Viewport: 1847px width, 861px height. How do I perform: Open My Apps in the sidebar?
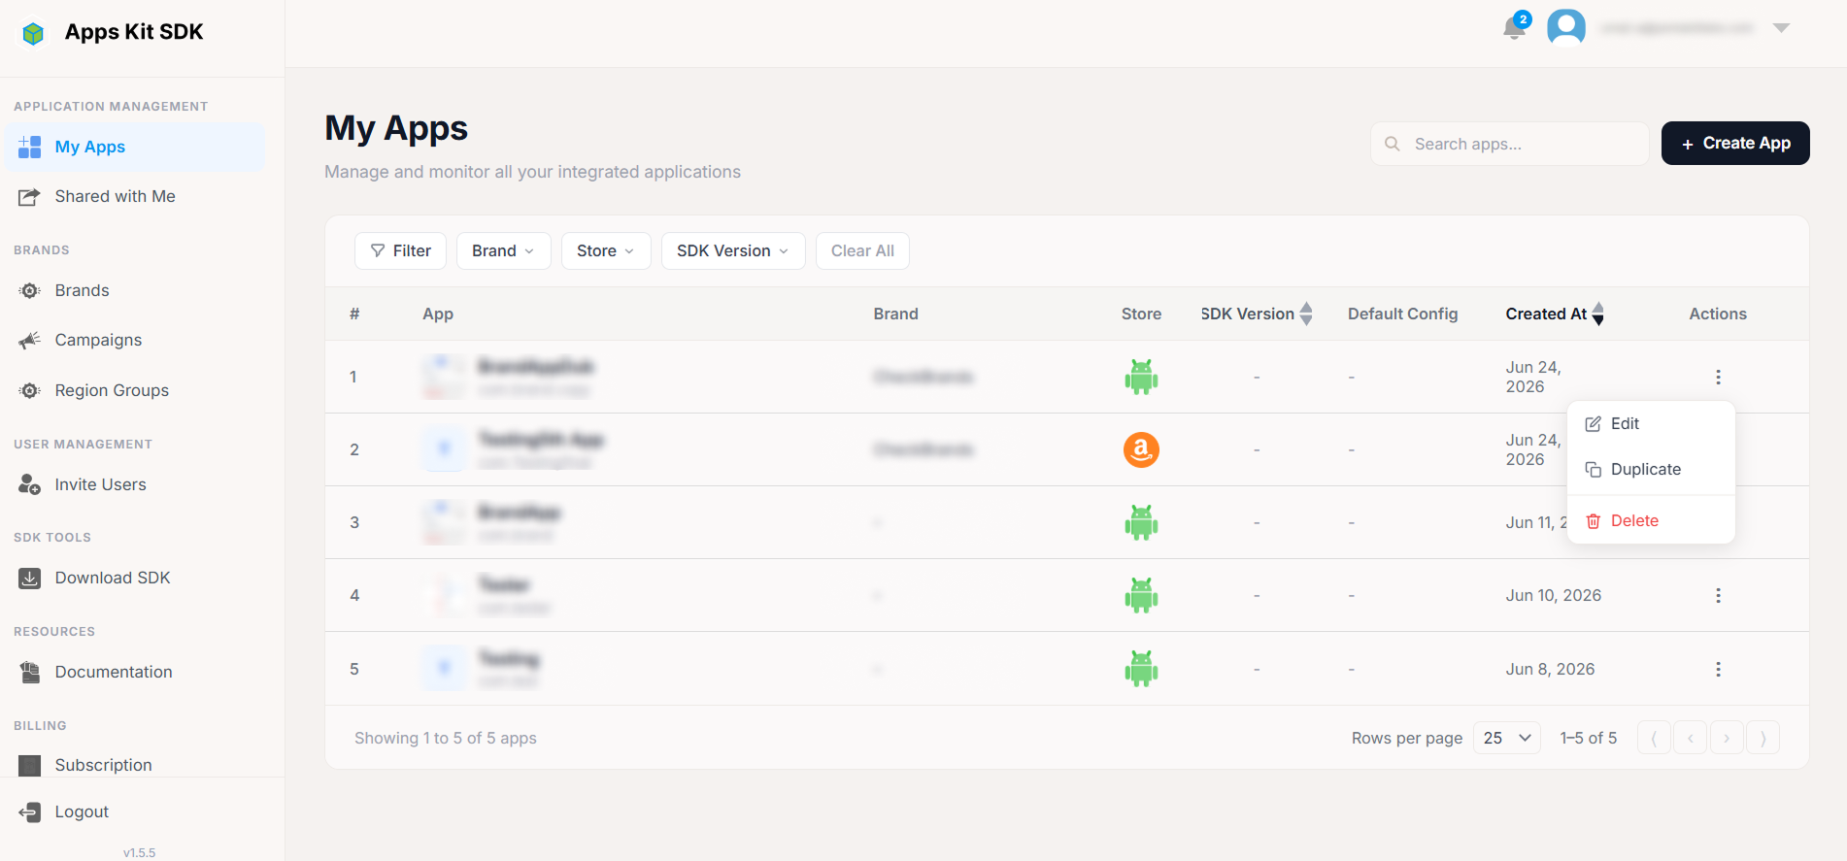pyautogui.click(x=135, y=147)
